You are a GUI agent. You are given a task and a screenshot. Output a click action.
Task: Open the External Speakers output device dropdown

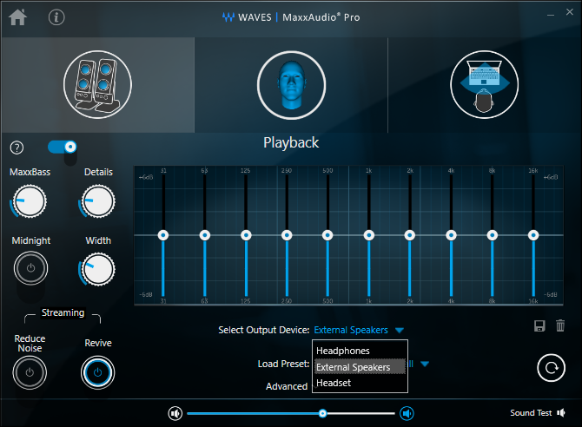click(359, 330)
